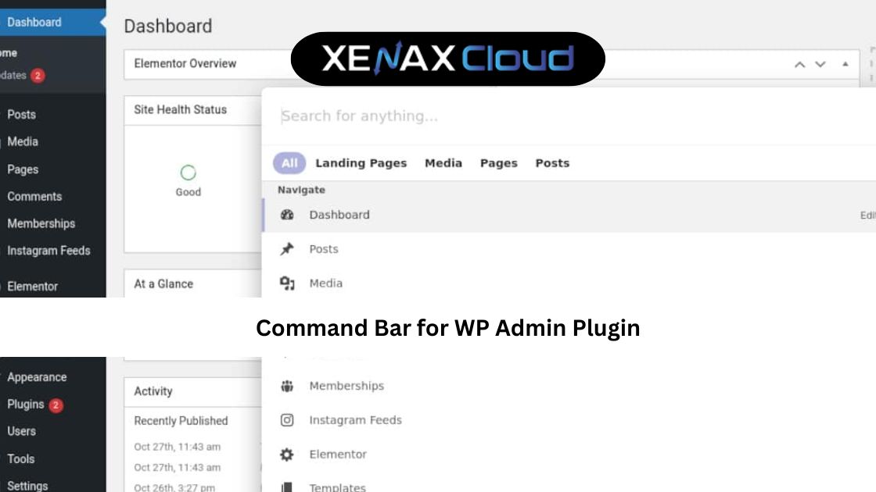
Task: Open Instagram Feeds in the admin sidebar
Action: [48, 251]
